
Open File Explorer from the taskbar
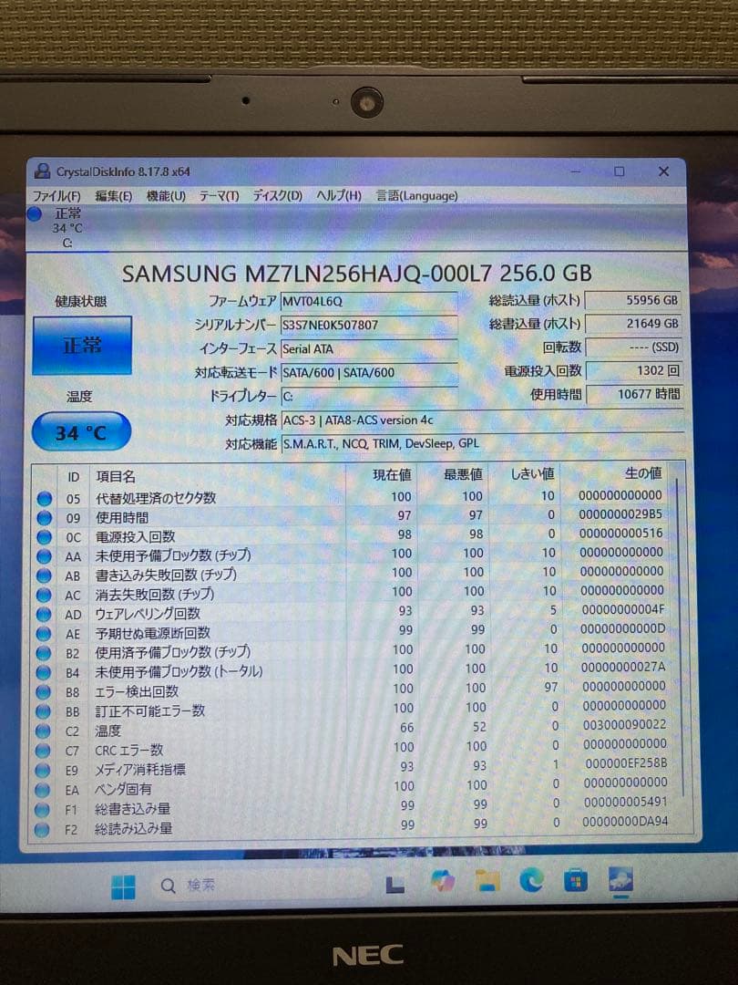tap(488, 878)
